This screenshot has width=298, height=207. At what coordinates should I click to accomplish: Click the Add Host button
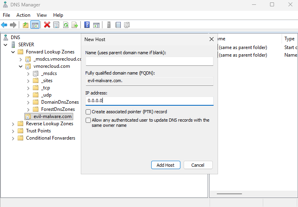click(x=166, y=165)
